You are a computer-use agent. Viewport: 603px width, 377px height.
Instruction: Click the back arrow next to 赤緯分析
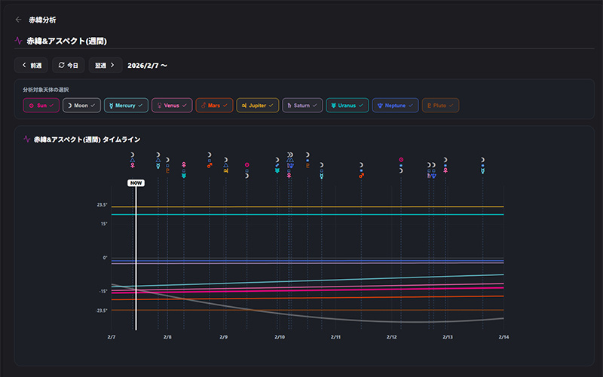tap(18, 20)
